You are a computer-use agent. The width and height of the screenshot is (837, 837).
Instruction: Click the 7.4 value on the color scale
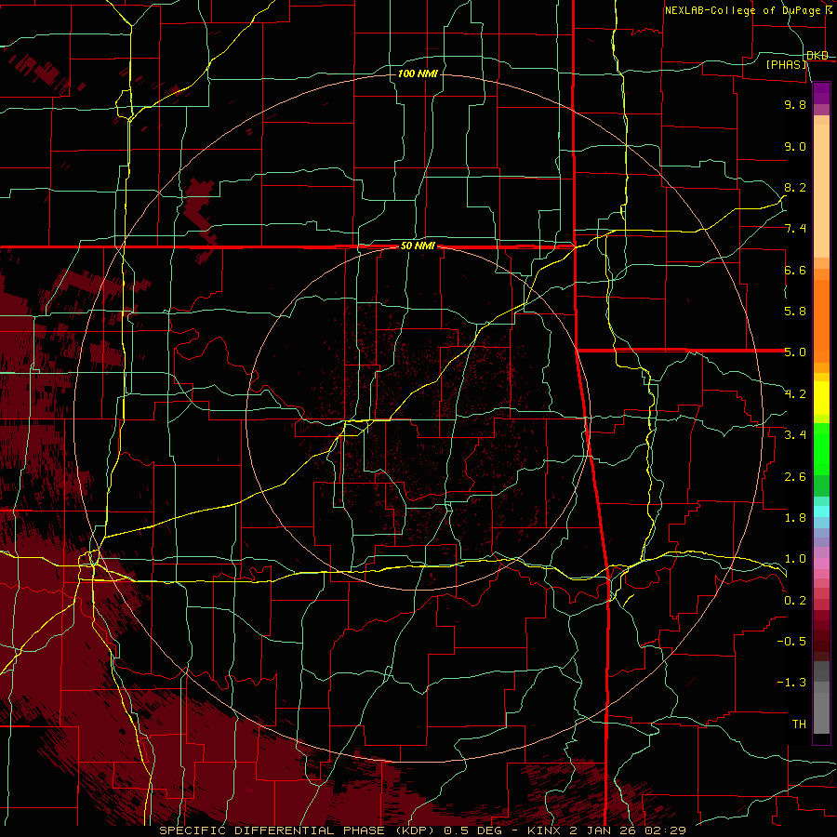point(795,229)
